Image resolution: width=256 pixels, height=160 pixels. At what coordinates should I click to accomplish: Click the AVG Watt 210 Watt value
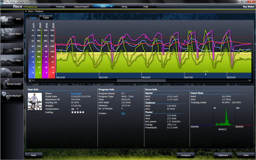tap(126, 102)
